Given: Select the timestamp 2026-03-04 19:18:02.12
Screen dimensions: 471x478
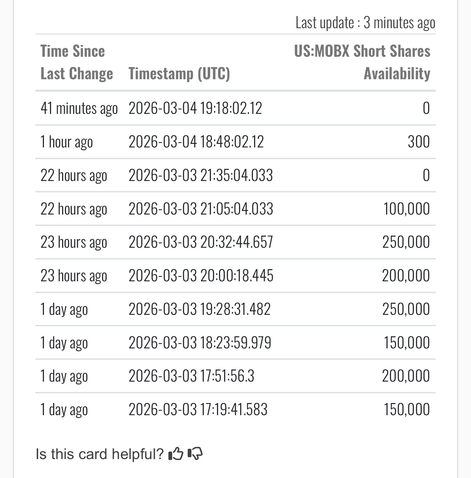Looking at the screenshot, I should pos(195,108).
